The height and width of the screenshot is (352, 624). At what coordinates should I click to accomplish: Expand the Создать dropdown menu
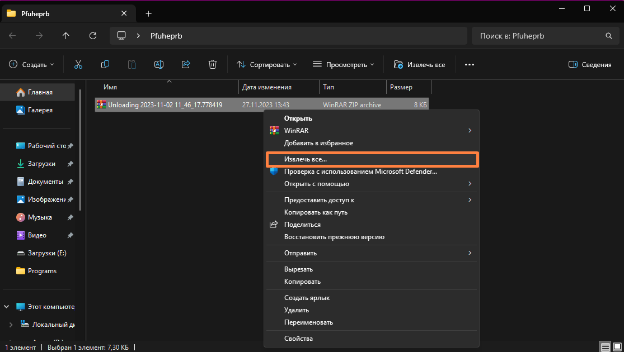[x=32, y=64]
